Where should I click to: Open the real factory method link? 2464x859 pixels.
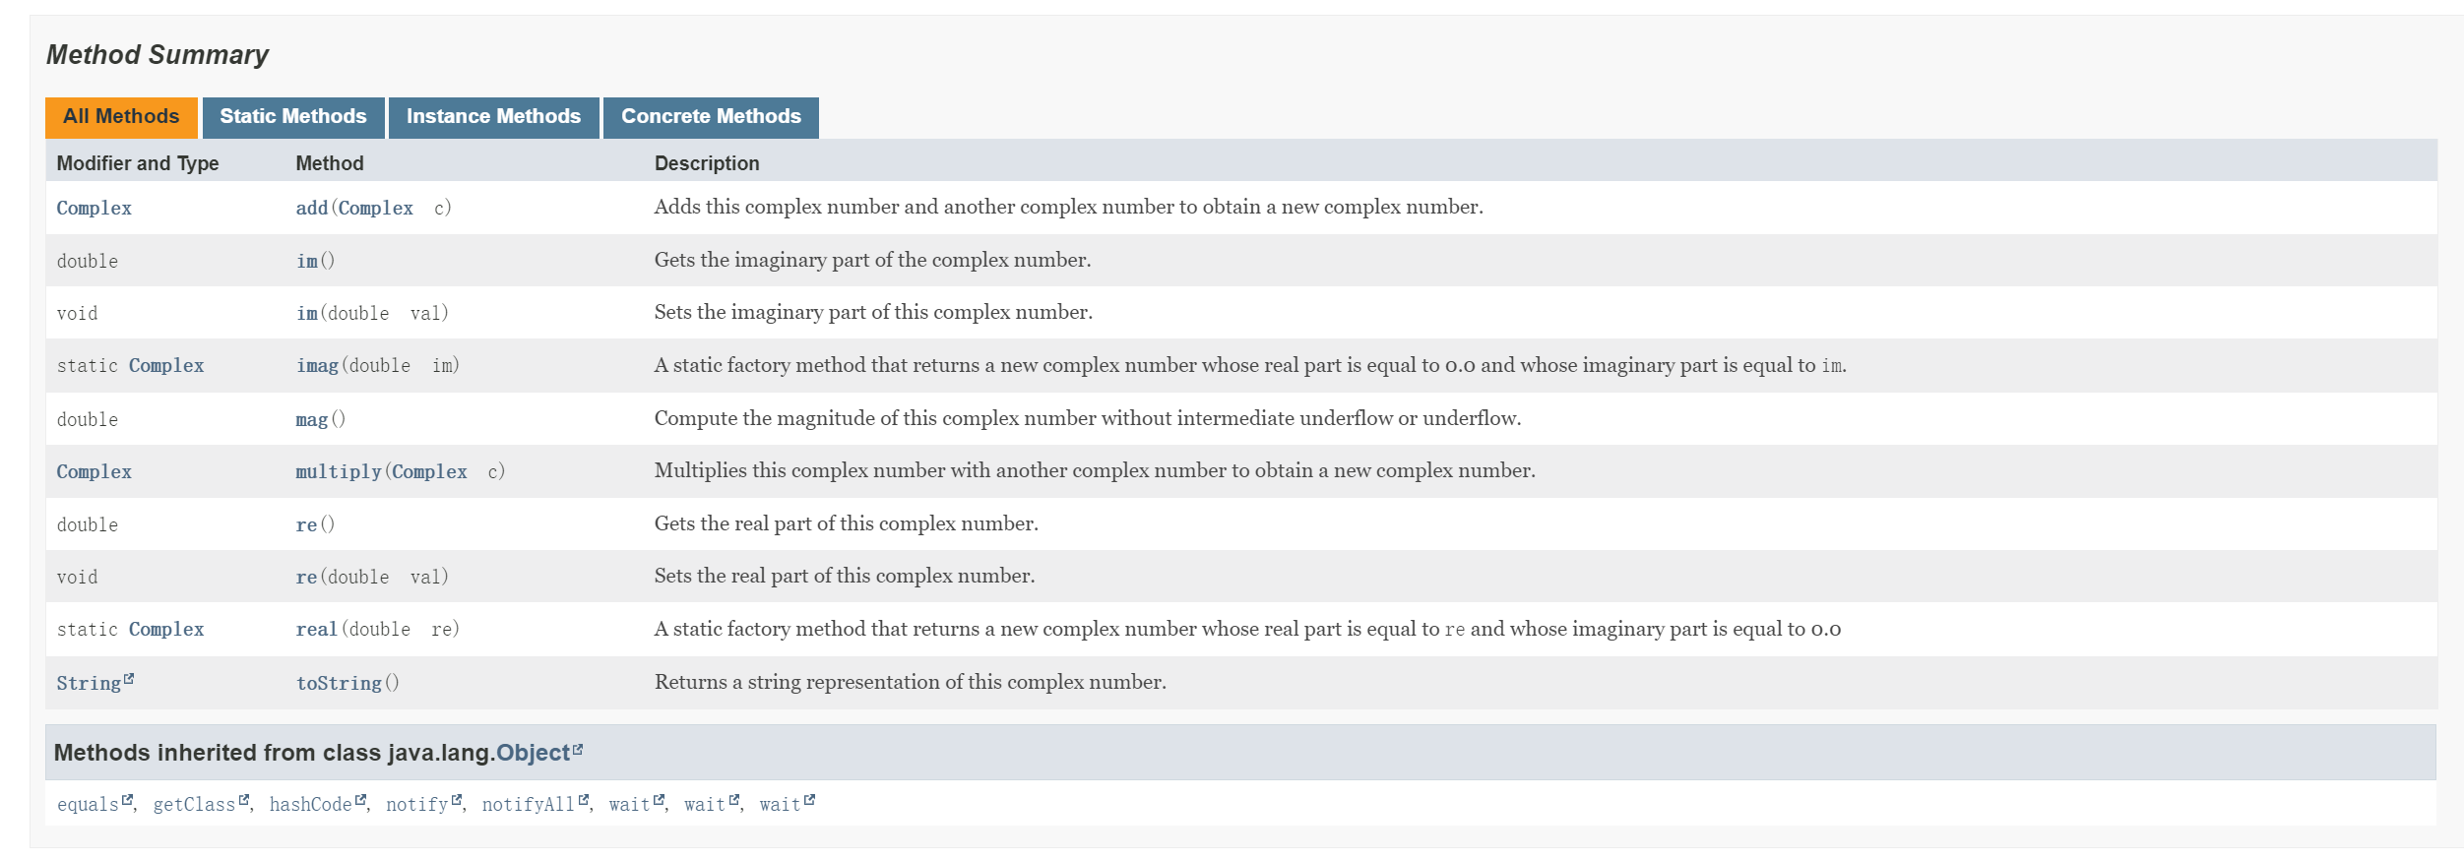click(315, 629)
